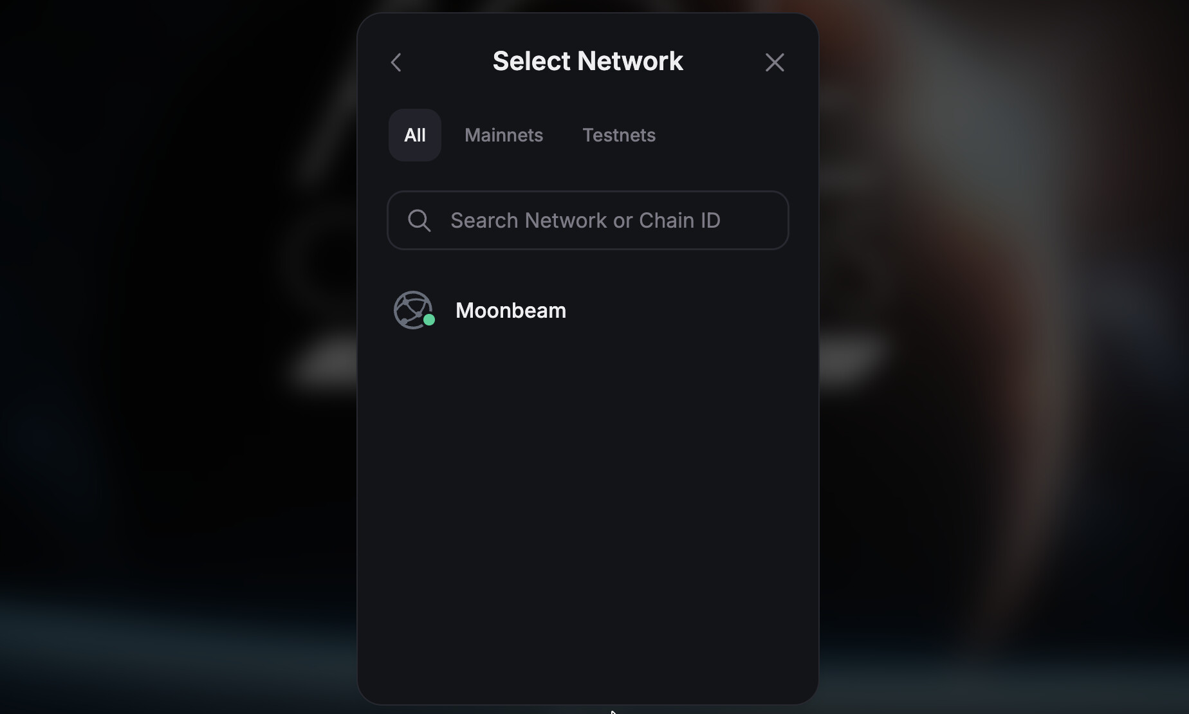Click the Search Network placeholder text
1189x714 pixels.
point(585,221)
